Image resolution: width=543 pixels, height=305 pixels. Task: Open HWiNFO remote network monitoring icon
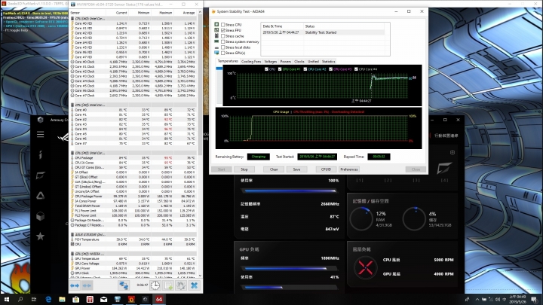[x=124, y=285]
